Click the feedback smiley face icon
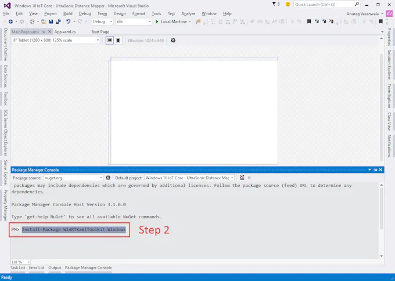 [288, 4]
